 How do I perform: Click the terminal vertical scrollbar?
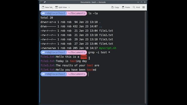(x=145, y=57)
